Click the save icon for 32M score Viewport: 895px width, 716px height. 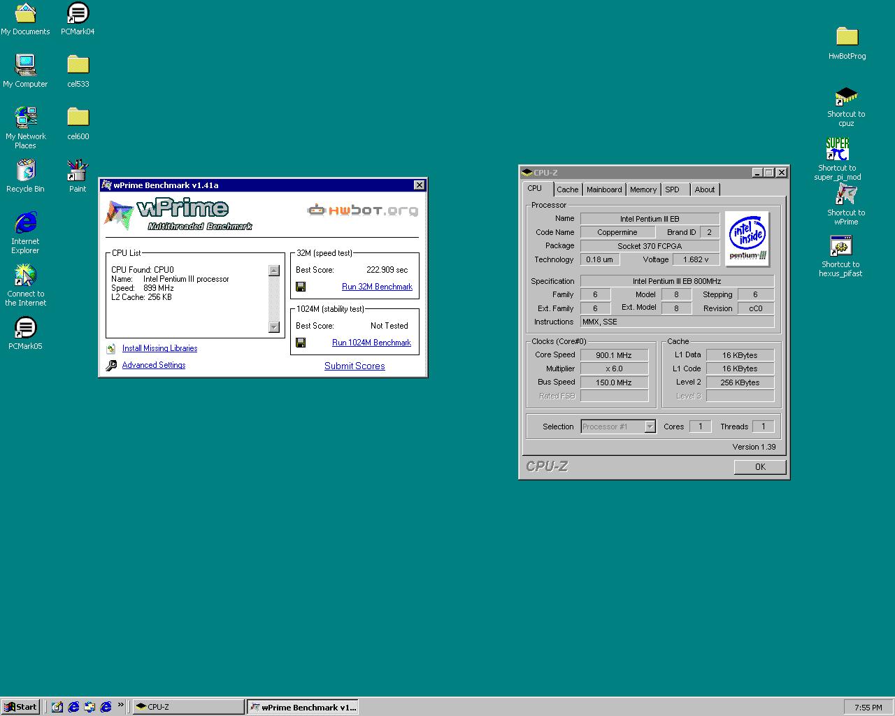(301, 287)
